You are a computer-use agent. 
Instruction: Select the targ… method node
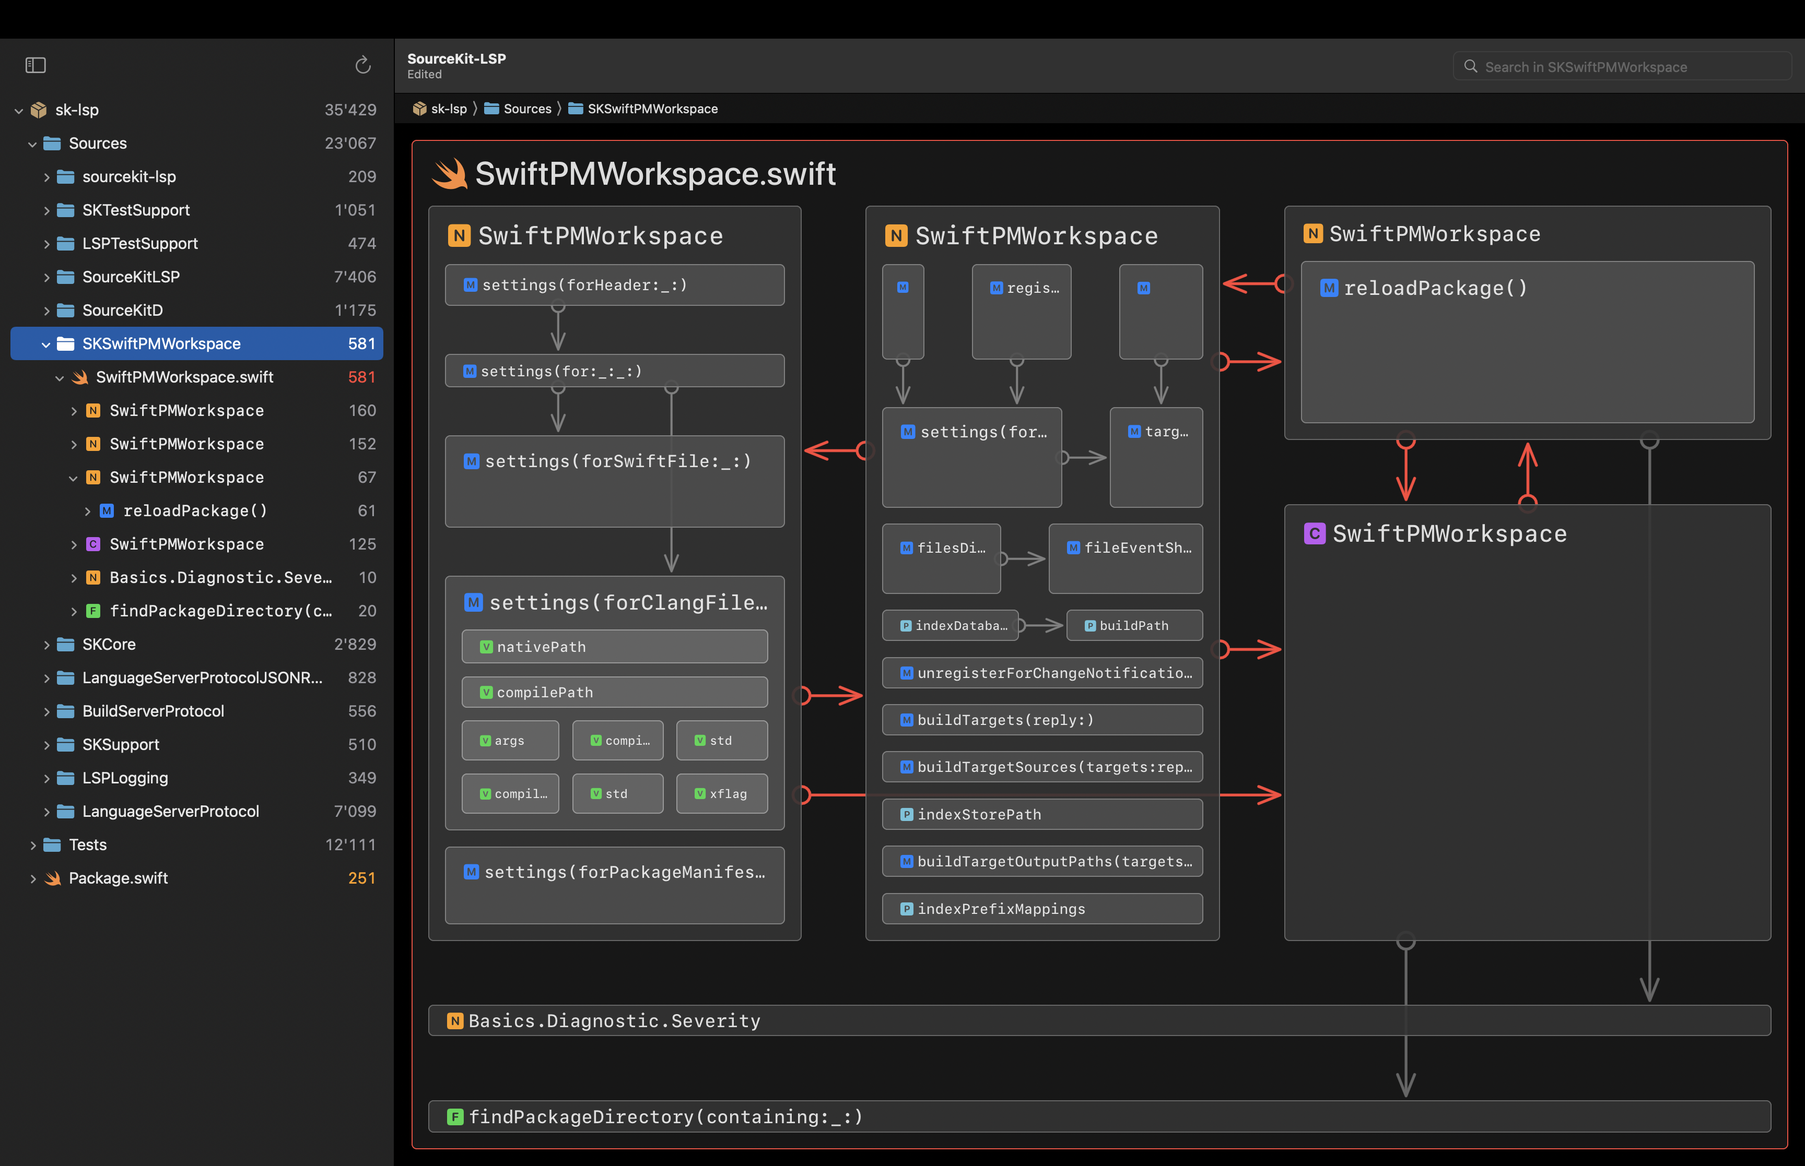pyautogui.click(x=1156, y=457)
